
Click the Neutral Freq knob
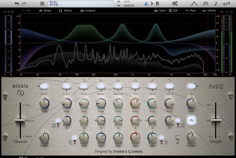coord(118,103)
